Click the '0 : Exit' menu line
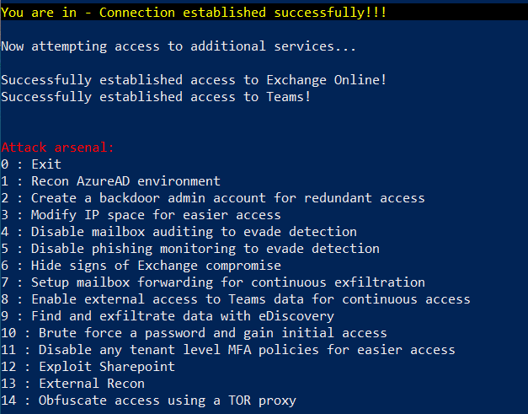The width and height of the screenshot is (528, 414). 31,164
